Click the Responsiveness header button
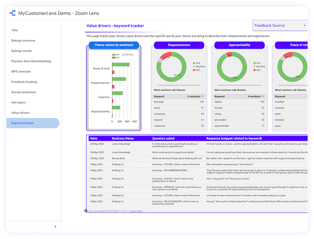 tap(179, 45)
